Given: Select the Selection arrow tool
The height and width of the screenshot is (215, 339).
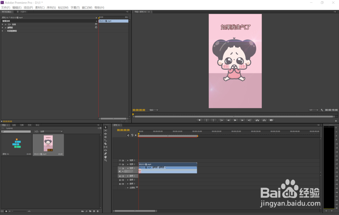Looking at the screenshot, I should click(x=105, y=127).
